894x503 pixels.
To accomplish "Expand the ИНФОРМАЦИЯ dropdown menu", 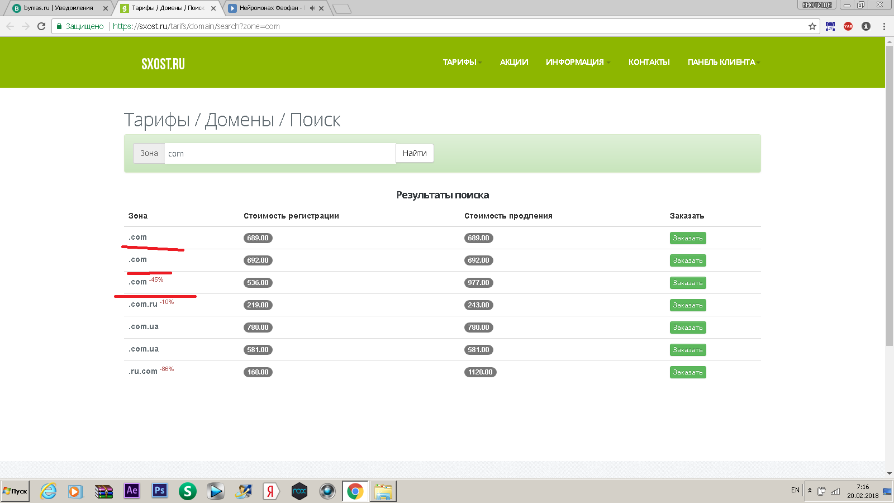I will coord(577,62).
